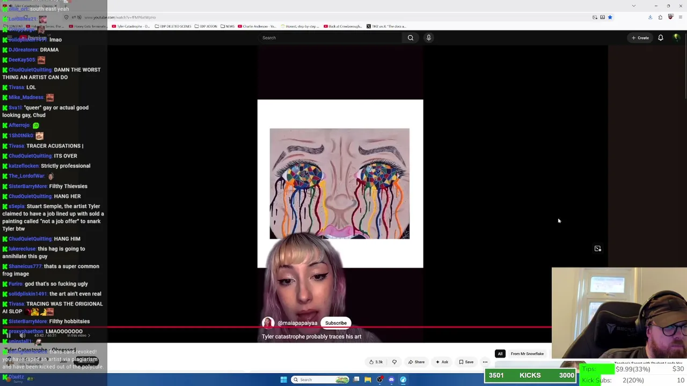
Task: Activate voice search microphone icon
Action: 428,38
